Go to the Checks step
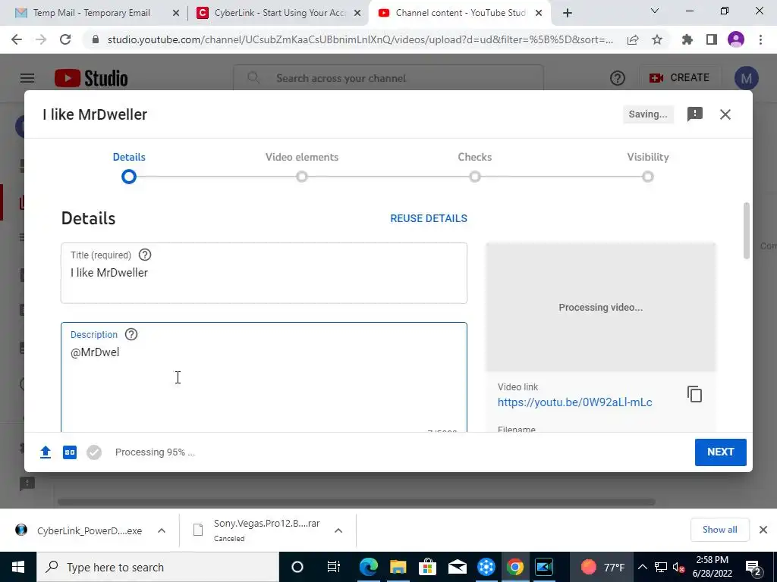The height and width of the screenshot is (582, 777). click(475, 167)
